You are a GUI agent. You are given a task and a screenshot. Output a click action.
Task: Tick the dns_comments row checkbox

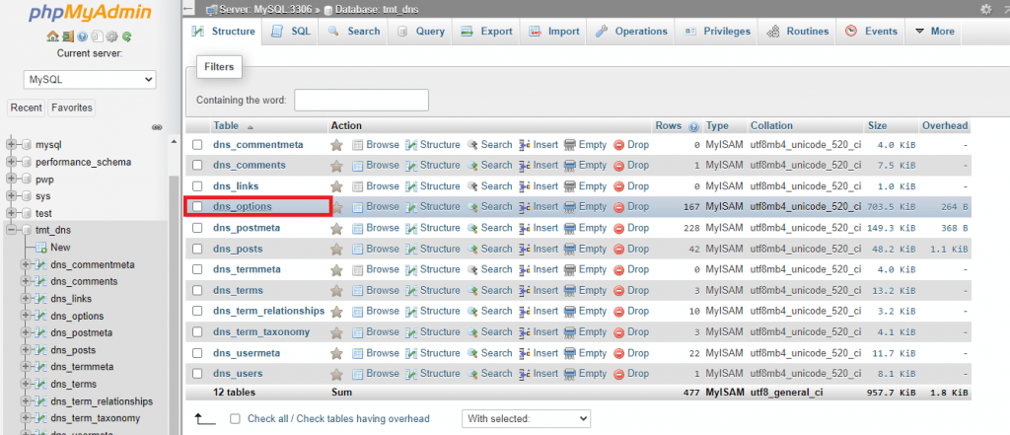[197, 166]
